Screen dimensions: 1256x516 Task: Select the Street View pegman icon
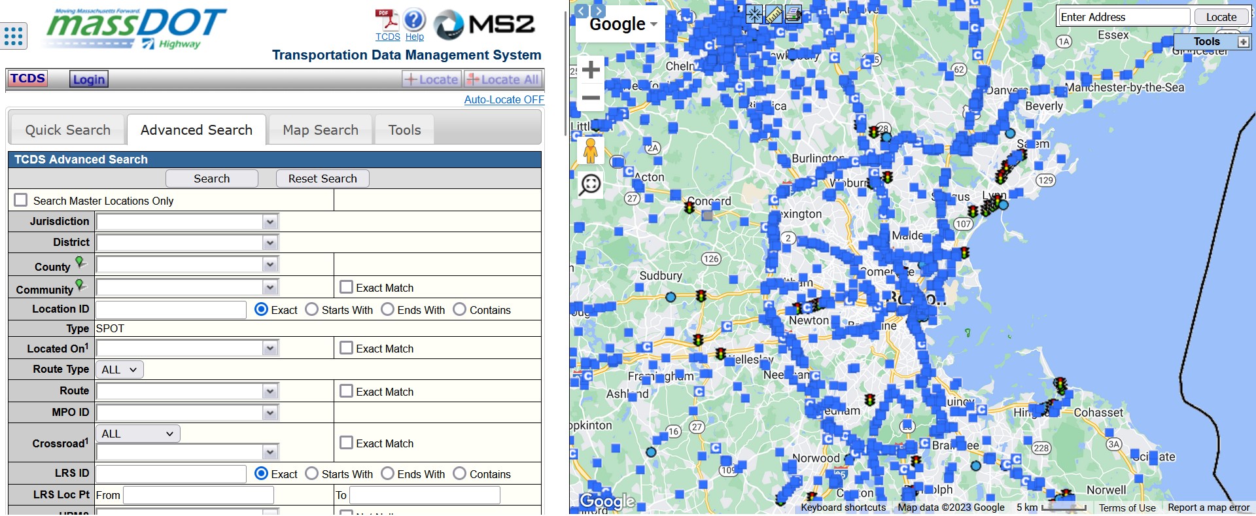[x=590, y=151]
